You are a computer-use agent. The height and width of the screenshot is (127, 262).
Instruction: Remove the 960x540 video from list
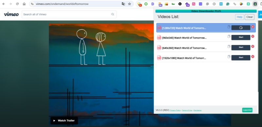[253, 36]
